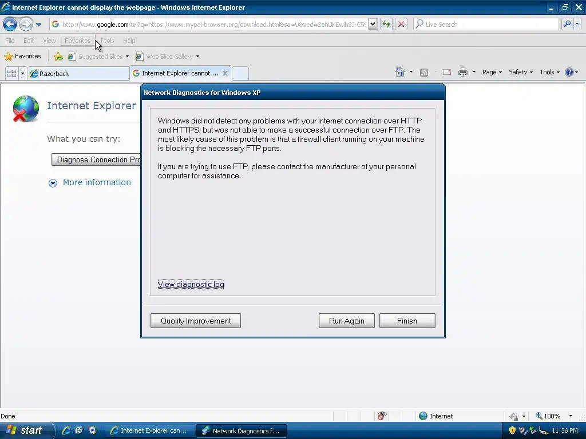Click the Run Again button
The height and width of the screenshot is (439, 586).
click(x=346, y=321)
